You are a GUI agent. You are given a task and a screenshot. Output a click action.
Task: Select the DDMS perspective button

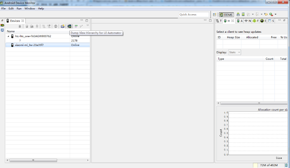(x=226, y=15)
